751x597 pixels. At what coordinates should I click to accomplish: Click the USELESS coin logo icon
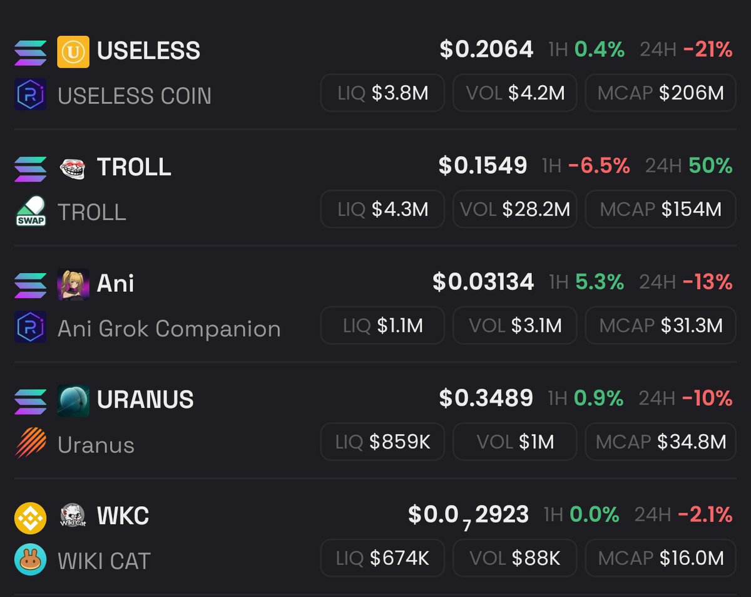click(73, 51)
